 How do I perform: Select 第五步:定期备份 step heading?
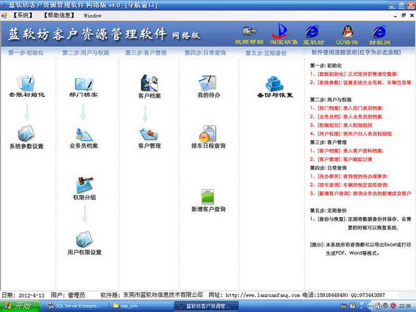coord(266,53)
